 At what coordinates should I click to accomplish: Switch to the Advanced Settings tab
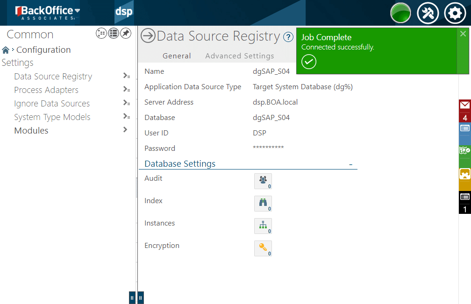tap(239, 56)
